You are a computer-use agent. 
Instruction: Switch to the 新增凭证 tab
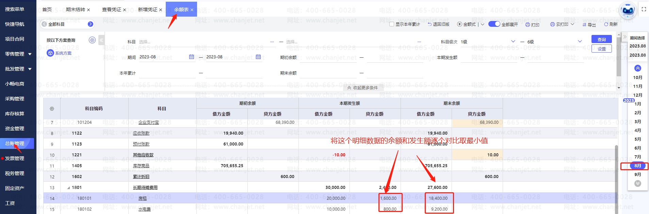point(147,9)
